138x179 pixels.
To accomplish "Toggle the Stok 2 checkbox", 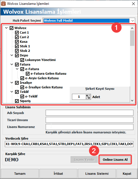I will click(x=17, y=51).
